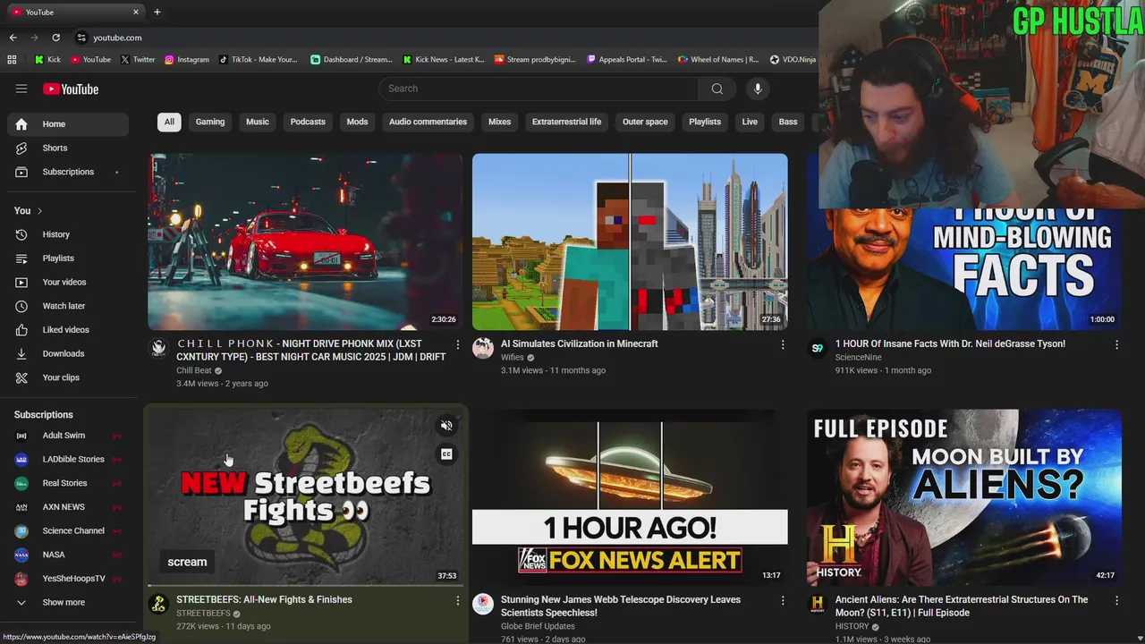The height and width of the screenshot is (644, 1145).
Task: Play the Fox News Alert UFO thumbnail
Action: pyautogui.click(x=630, y=497)
